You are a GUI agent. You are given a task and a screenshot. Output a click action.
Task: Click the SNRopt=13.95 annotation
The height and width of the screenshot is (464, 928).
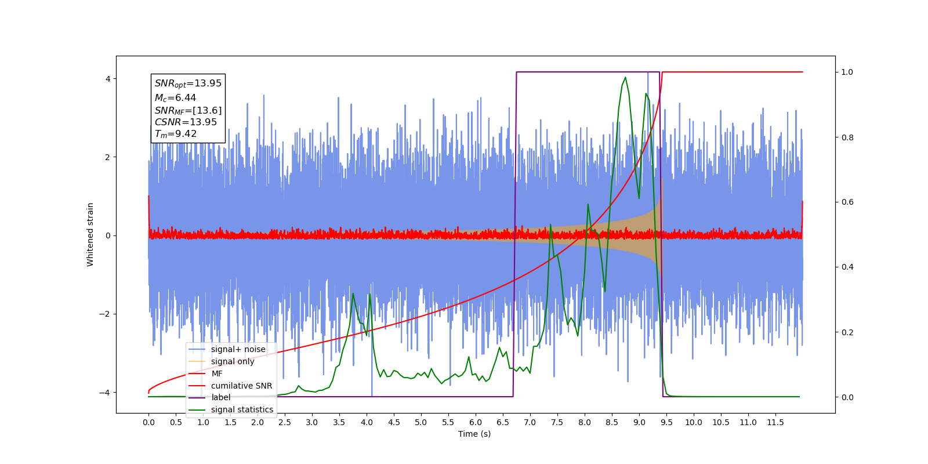point(188,84)
